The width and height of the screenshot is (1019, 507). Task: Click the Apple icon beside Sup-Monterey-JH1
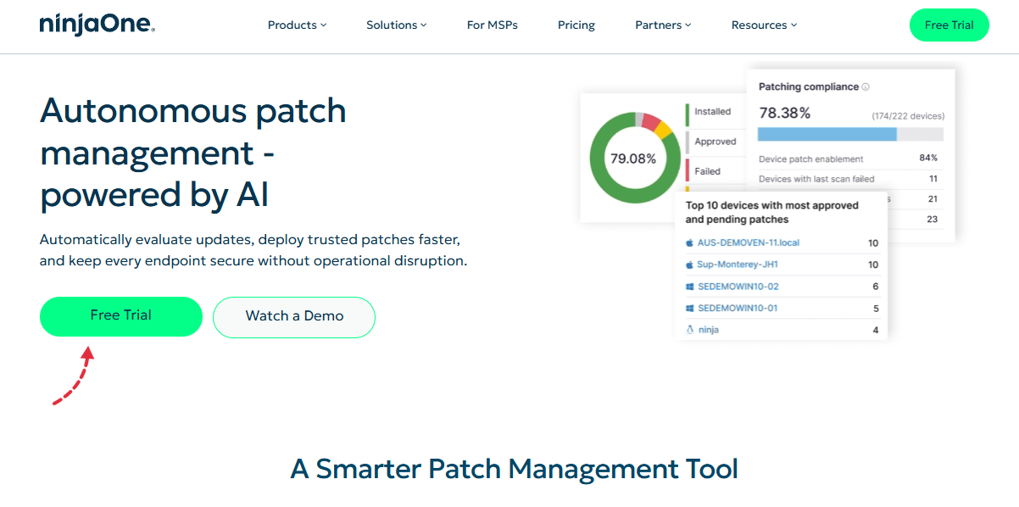(x=689, y=265)
